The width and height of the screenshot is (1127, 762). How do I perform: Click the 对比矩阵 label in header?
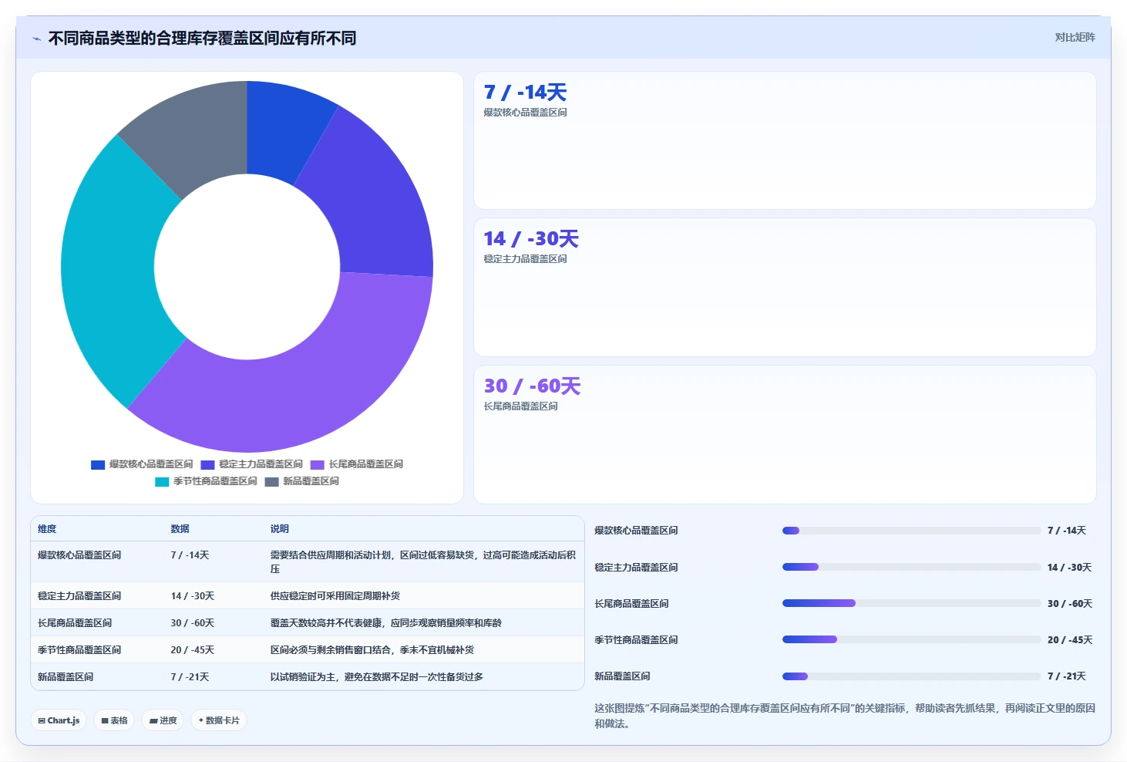1075,37
